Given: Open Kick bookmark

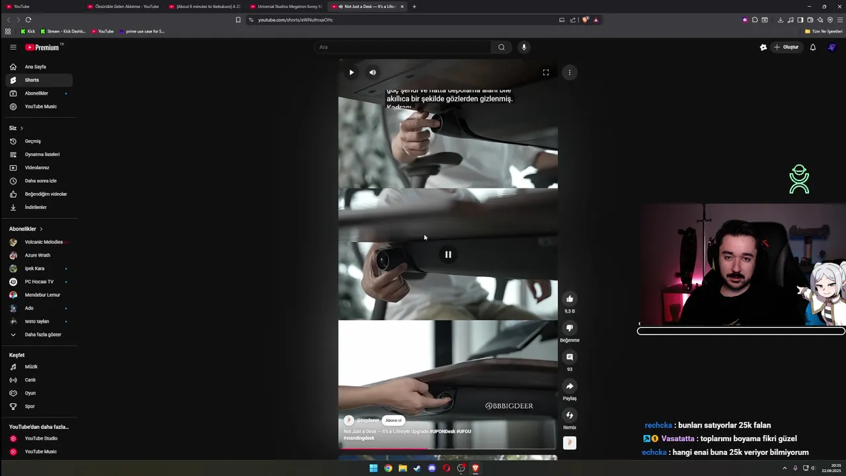Looking at the screenshot, I should [28, 31].
